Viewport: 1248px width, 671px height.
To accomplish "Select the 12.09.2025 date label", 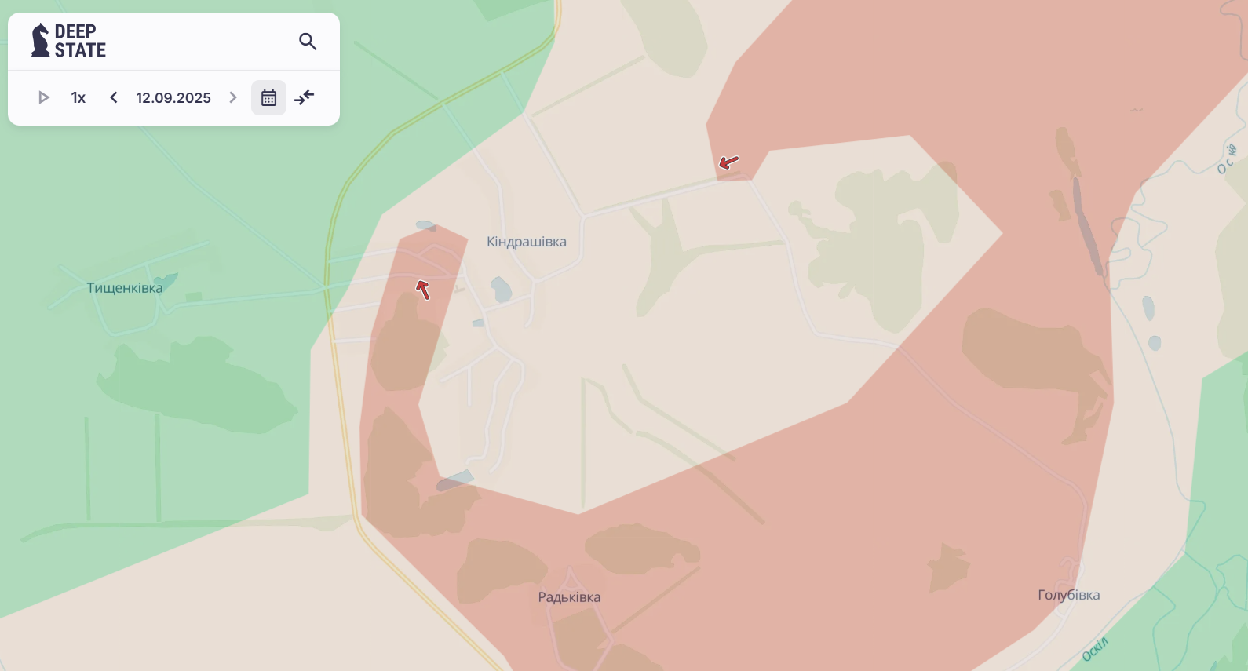I will pyautogui.click(x=173, y=97).
